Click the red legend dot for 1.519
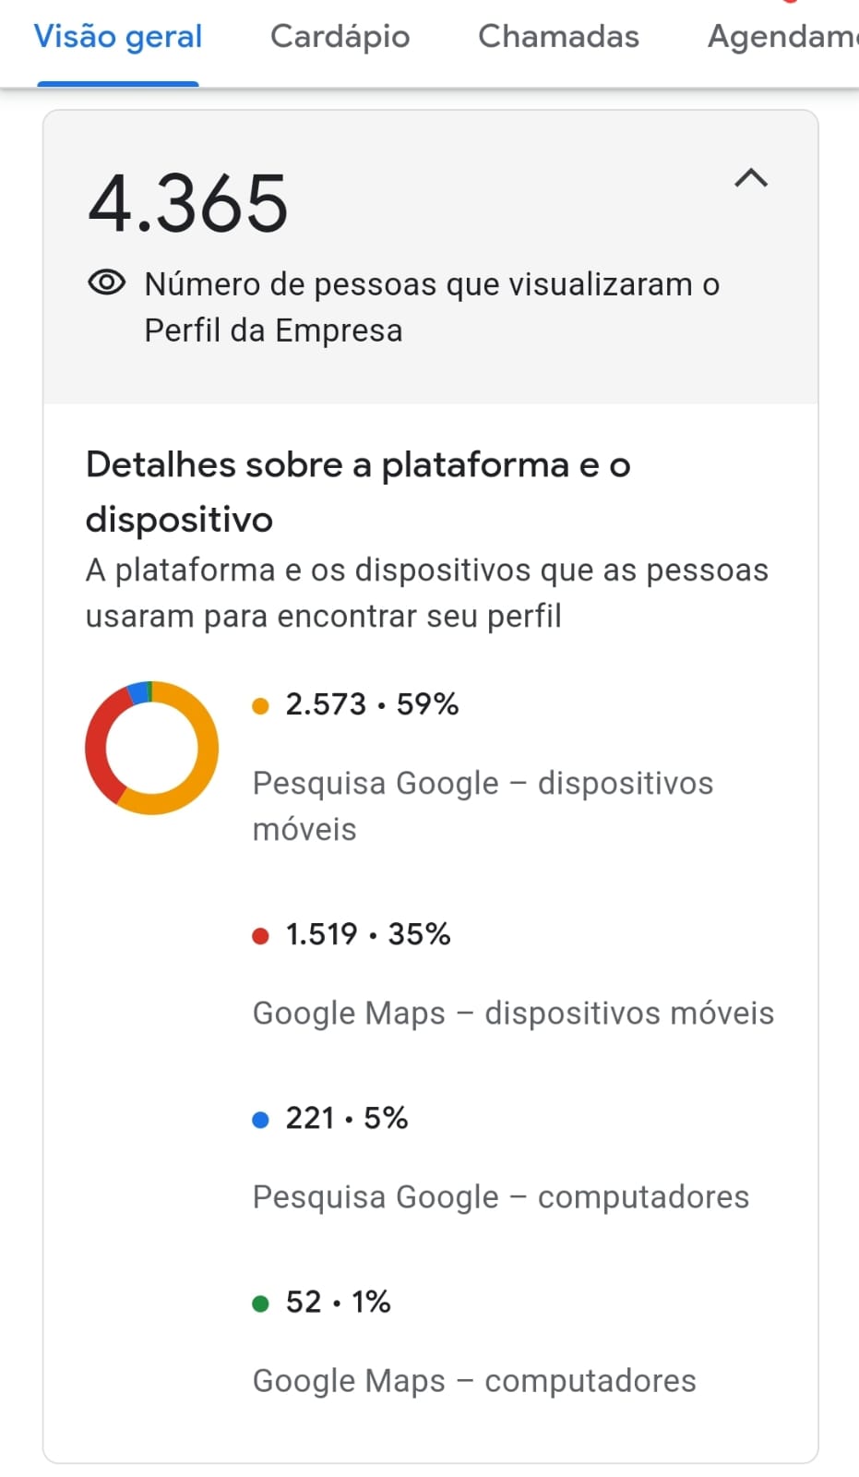The width and height of the screenshot is (859, 1477). (x=260, y=936)
